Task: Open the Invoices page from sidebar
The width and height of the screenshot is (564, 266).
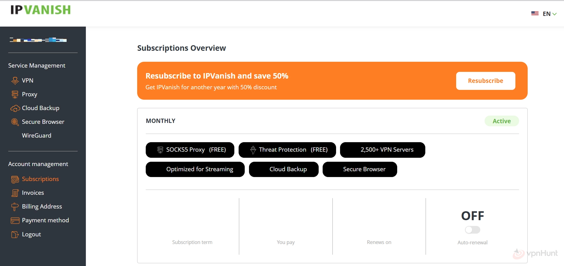Action: coord(33,193)
